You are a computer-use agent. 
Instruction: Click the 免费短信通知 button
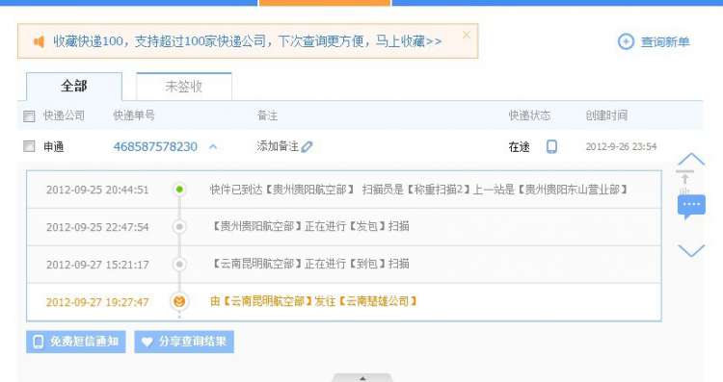(75, 342)
